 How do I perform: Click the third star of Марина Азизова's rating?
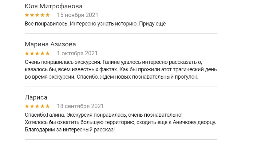(x=37, y=53)
